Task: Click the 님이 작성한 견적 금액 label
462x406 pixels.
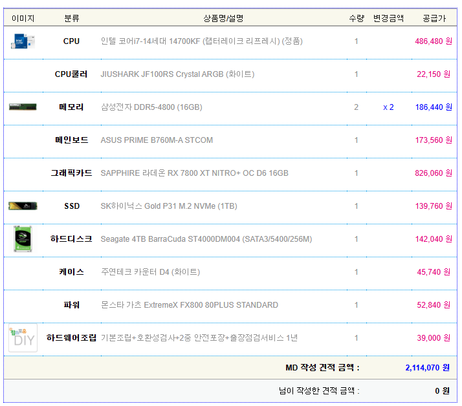Action: click(319, 391)
